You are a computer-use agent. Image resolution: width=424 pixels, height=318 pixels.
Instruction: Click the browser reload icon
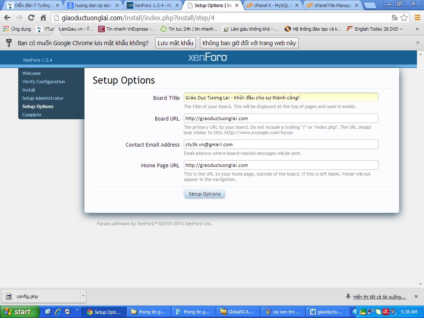coord(31,18)
